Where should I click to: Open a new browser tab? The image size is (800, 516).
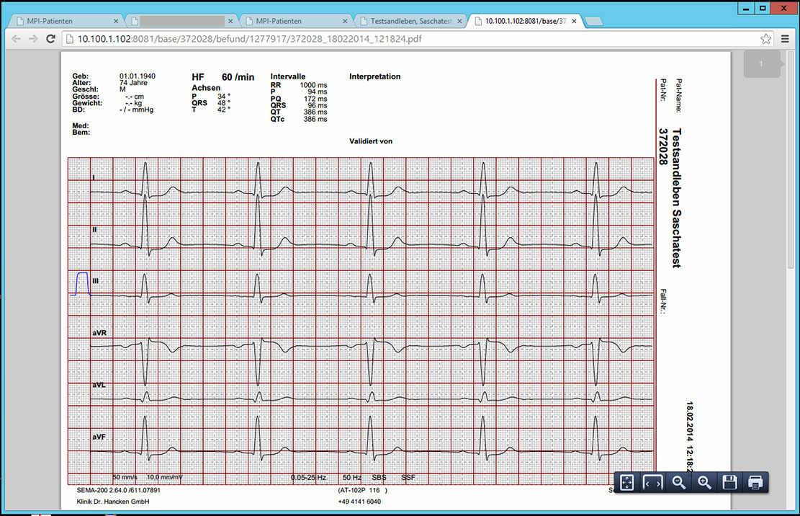click(x=594, y=22)
